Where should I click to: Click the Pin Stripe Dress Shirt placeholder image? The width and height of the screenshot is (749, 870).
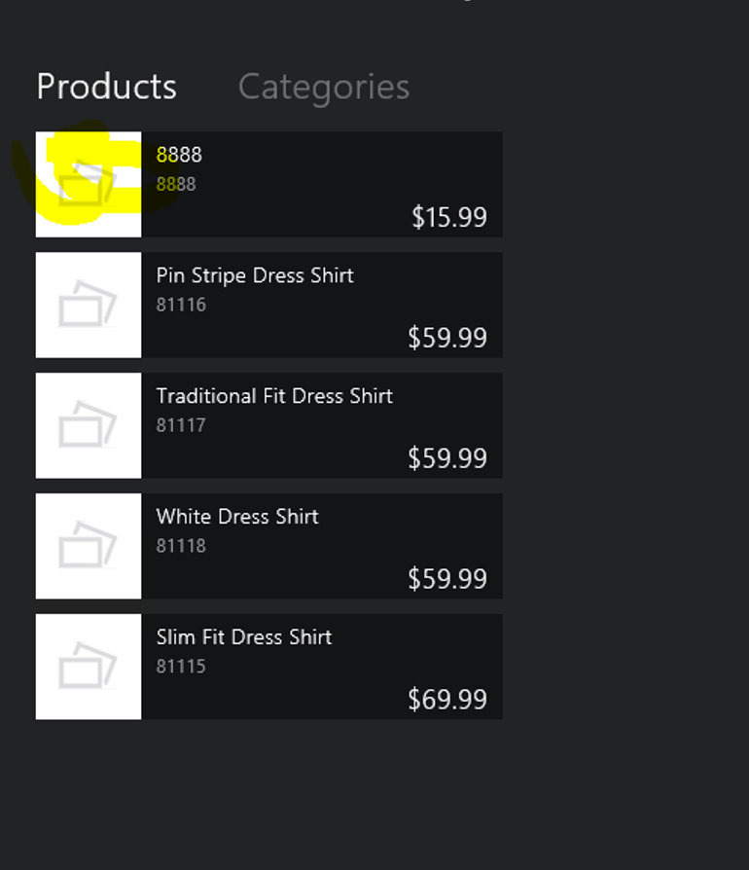point(89,305)
